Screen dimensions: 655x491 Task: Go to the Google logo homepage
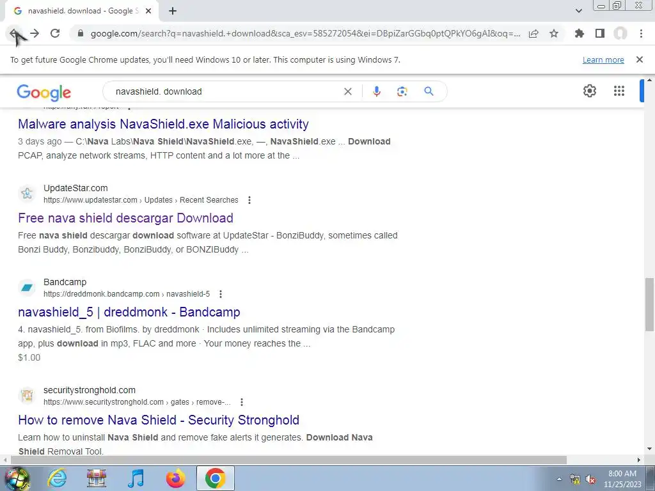pyautogui.click(x=44, y=92)
